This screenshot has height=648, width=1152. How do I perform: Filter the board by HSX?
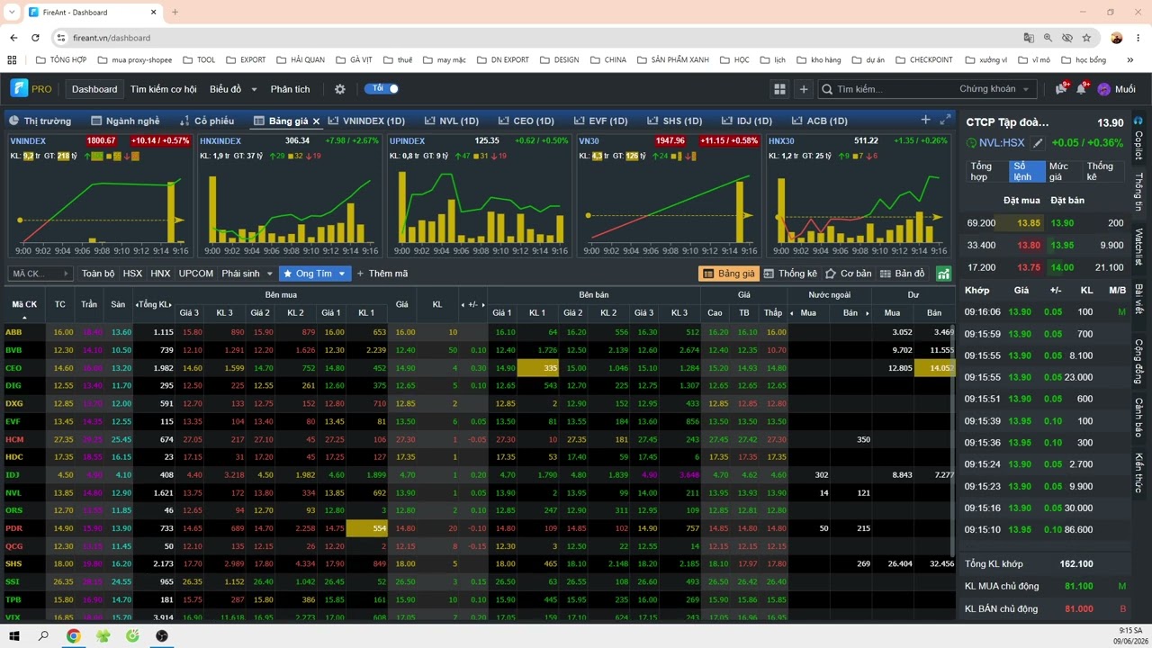(x=132, y=274)
